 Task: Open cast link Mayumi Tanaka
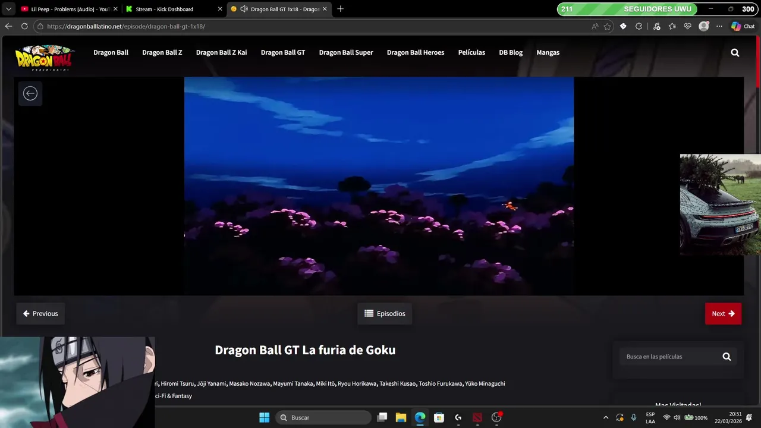293,383
